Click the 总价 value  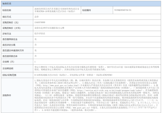37,17
